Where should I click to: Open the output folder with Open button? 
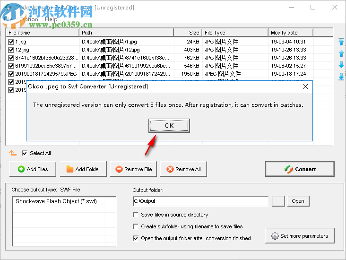[x=298, y=201]
